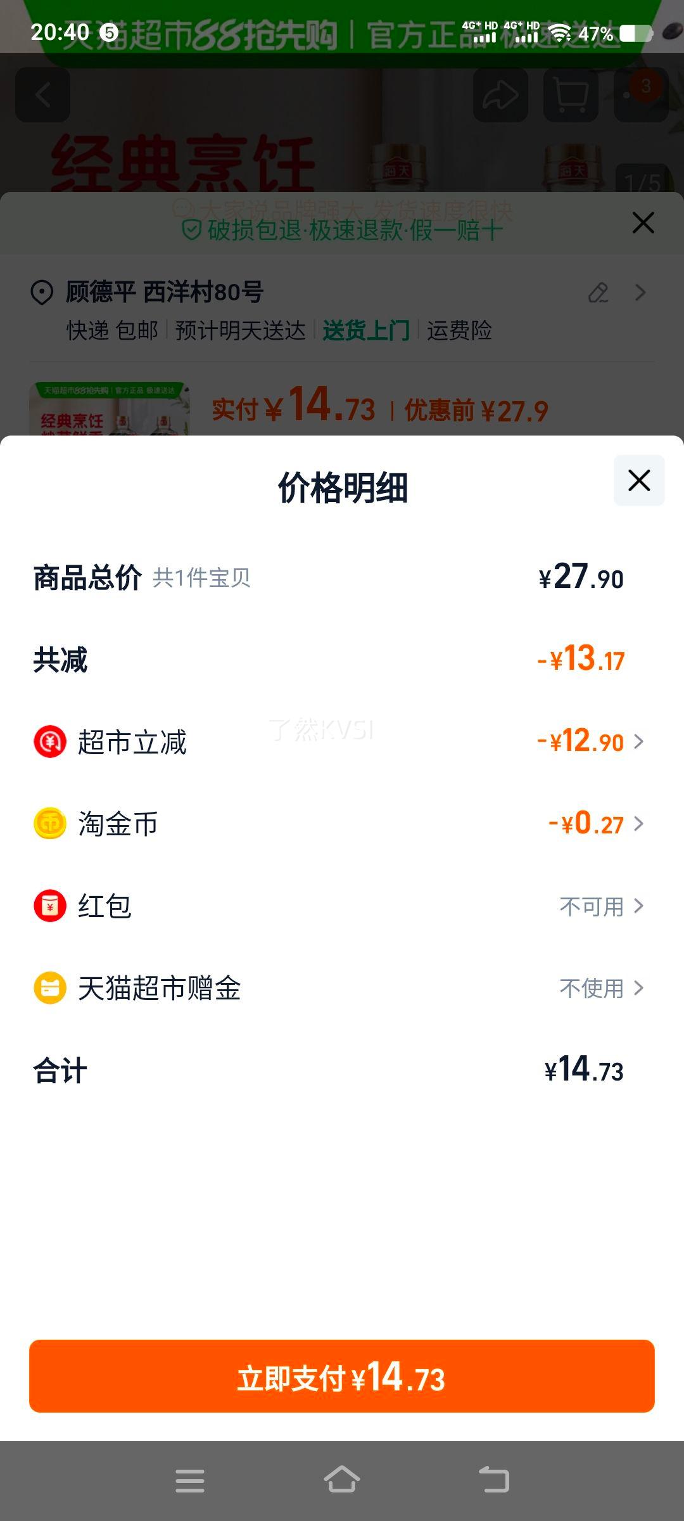Pay now with 立即支付 ¥14.73
684x1521 pixels.
click(x=342, y=1377)
